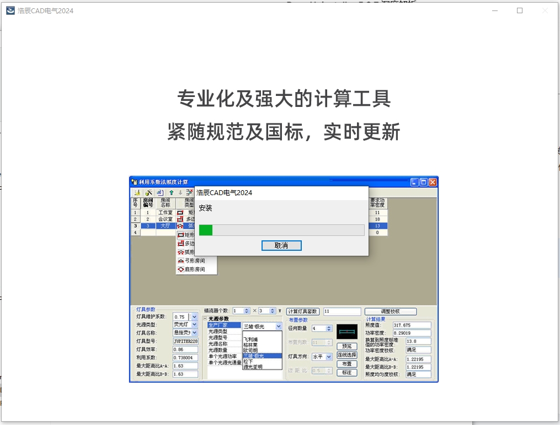This screenshot has height=425, width=560.
Task: Click the 照度均匀度校核 result field
Action: point(419,374)
